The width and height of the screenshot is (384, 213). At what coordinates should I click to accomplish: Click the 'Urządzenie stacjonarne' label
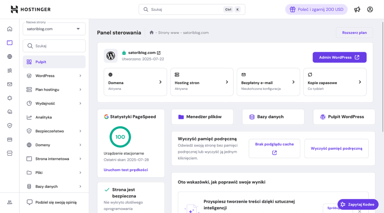click(x=124, y=153)
